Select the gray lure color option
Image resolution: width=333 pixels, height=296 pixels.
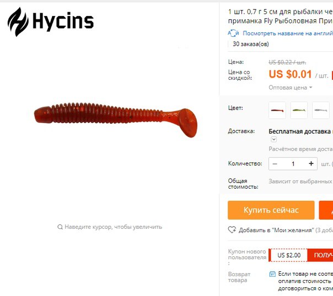click(x=321, y=110)
